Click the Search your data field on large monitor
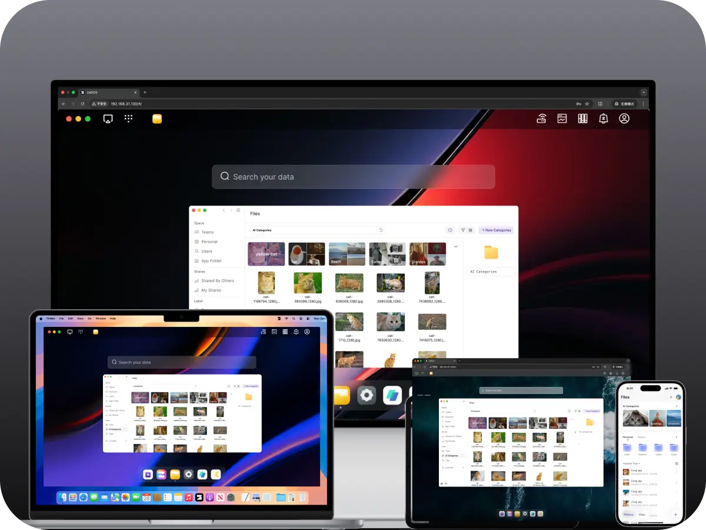The image size is (706, 530). (353, 177)
